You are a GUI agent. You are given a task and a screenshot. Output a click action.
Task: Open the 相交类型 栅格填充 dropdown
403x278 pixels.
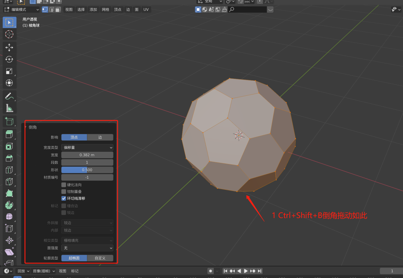[87, 240]
